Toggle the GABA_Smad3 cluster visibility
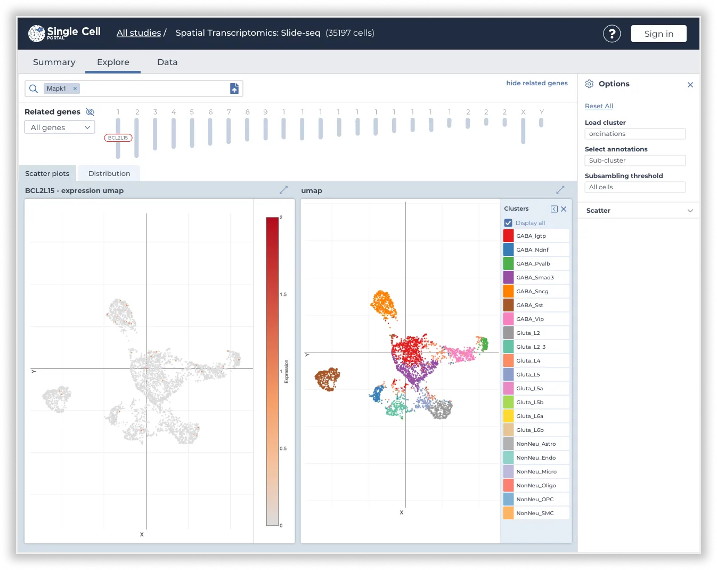Screen dimensions: 717x570 [x=536, y=277]
